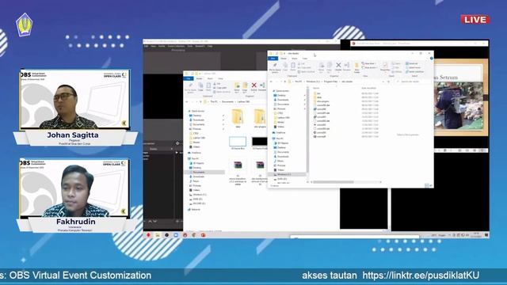Click Pin to Quick access in Latihan OBS window
Screen dimensions: 507x285
click(190, 88)
